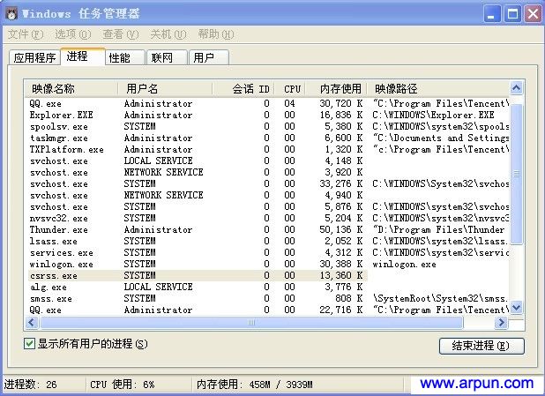This screenshot has height=396, width=545.
Task: Select svchost.exe row using 5,876 K
Action: coord(267,207)
